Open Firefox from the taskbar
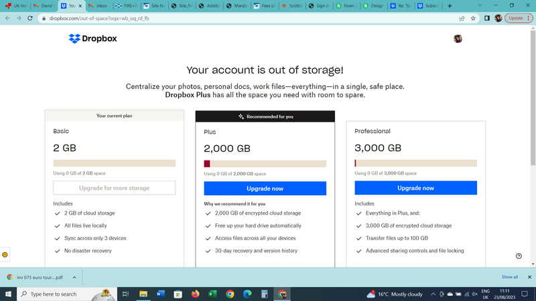 pyautogui.click(x=195, y=294)
